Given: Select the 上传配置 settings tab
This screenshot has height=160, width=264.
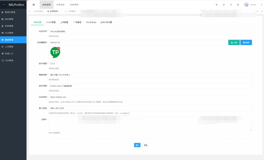Looking at the screenshot, I should 64,22.
